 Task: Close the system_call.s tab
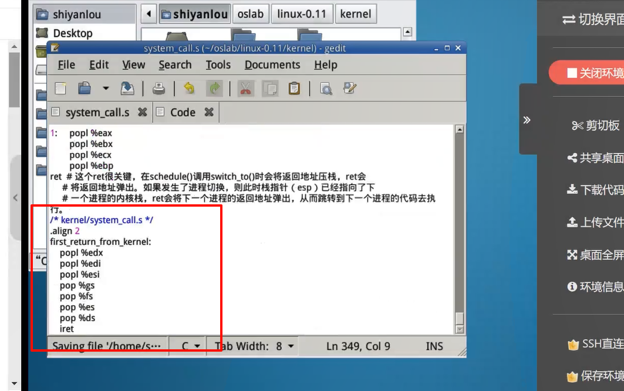click(142, 112)
